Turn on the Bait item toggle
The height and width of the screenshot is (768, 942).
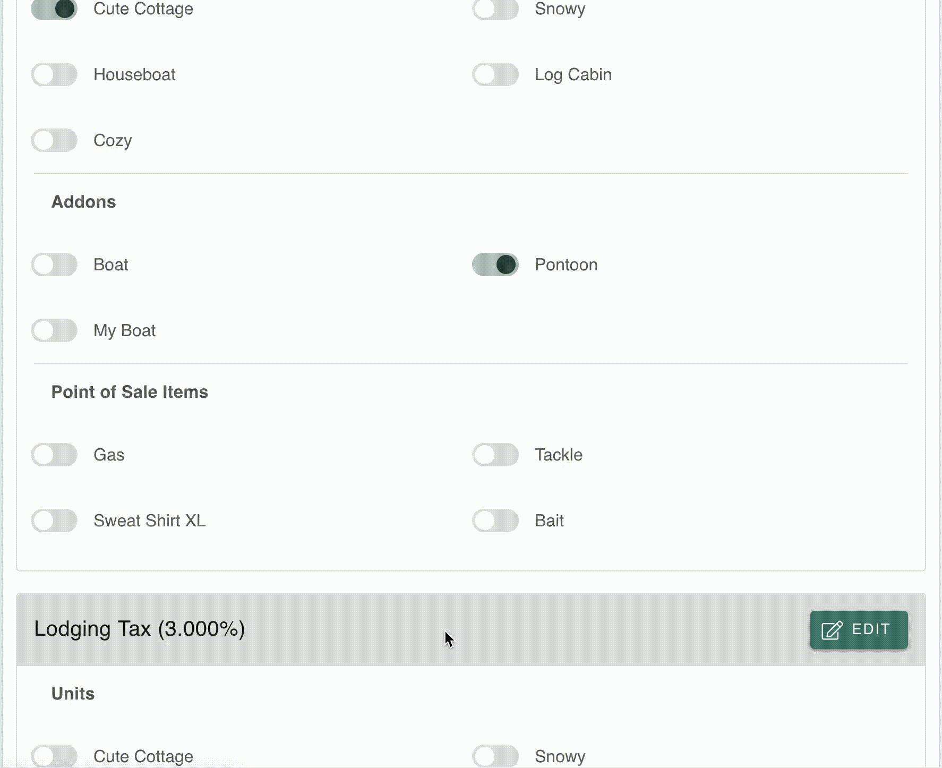[495, 520]
